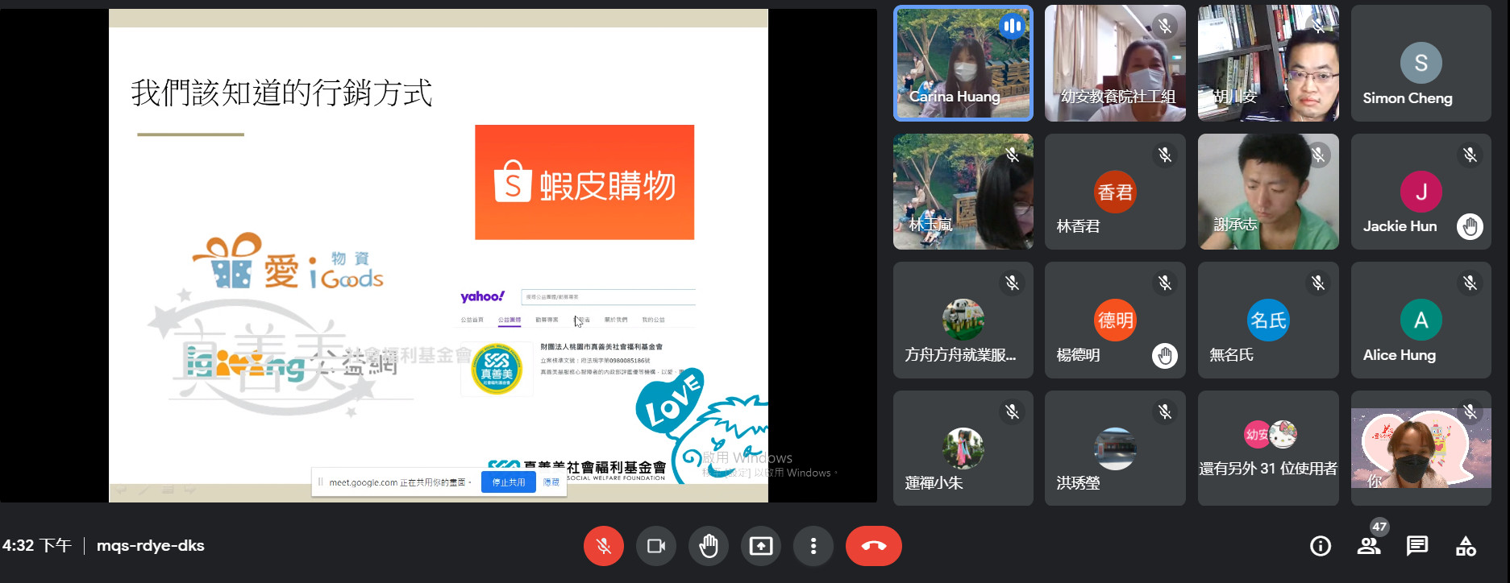The width and height of the screenshot is (1510, 583).
Task: Click Jackie Hun's raised hand icon
Action: (1470, 227)
